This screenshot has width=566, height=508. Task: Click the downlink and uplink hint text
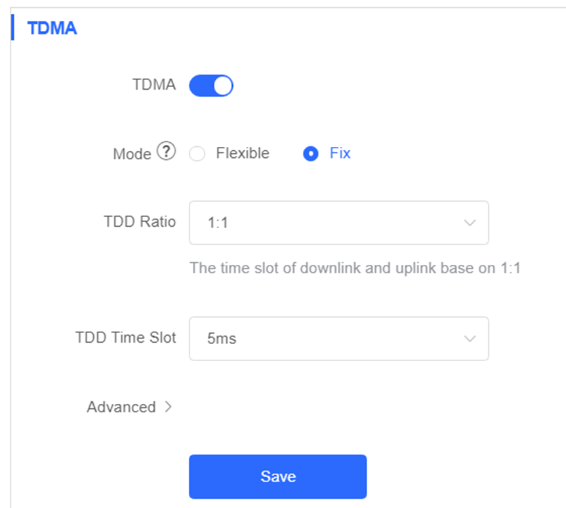coord(355,268)
